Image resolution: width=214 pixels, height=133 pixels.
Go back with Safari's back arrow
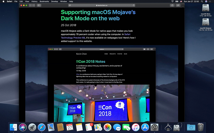[30, 5]
